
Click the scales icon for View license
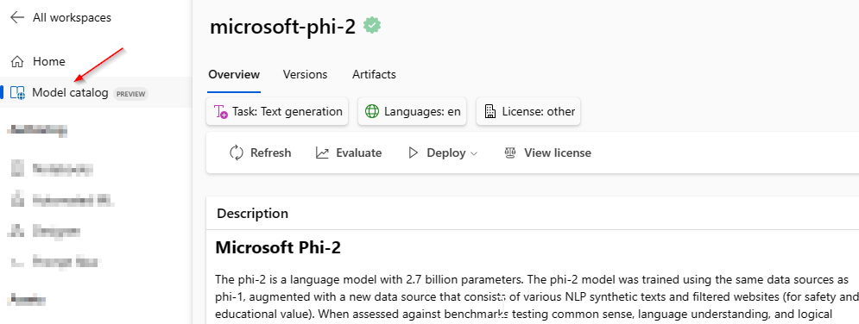click(510, 153)
